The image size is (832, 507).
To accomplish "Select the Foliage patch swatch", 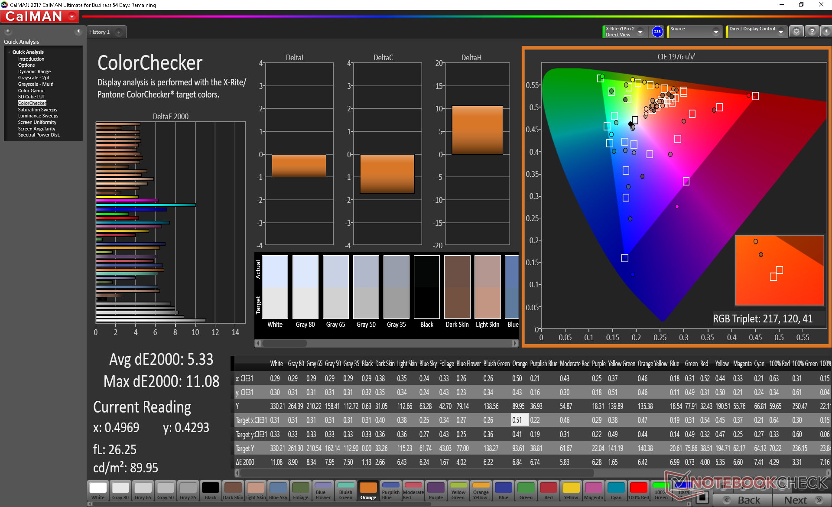I will 301,491.
